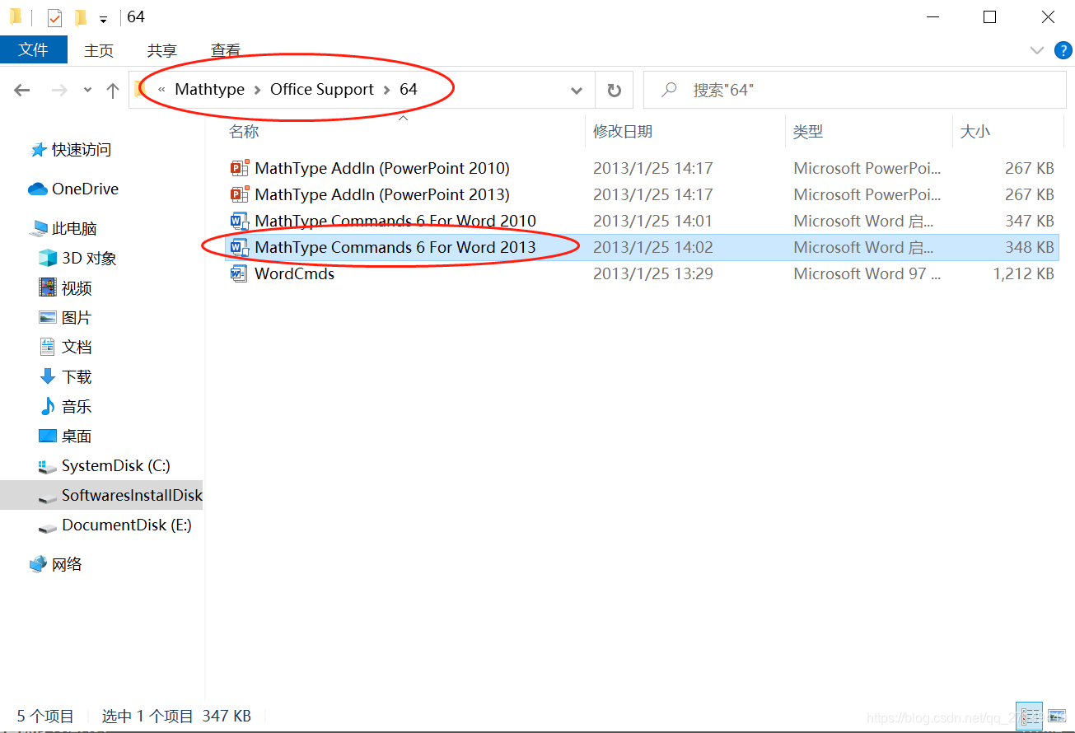Click the Forward arrow button
The image size is (1075, 733).
click(59, 91)
